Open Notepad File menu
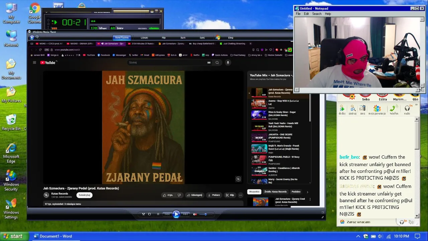This screenshot has height=241, width=428. 298,14
